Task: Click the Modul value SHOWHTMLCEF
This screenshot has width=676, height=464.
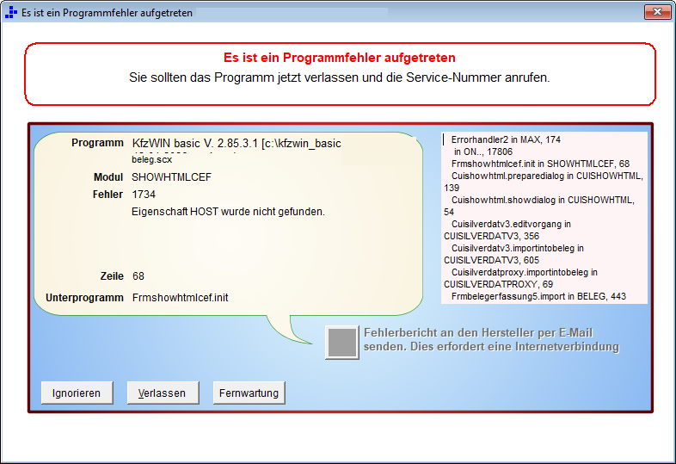Action: (172, 177)
